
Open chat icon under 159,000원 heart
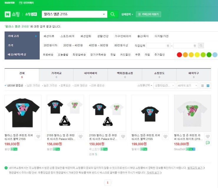[x=208, y=143]
